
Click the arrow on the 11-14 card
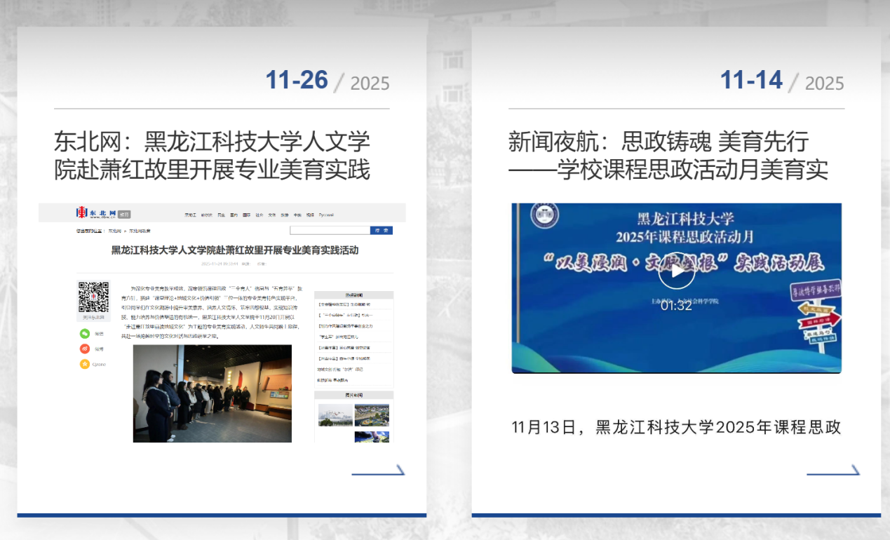tap(833, 471)
